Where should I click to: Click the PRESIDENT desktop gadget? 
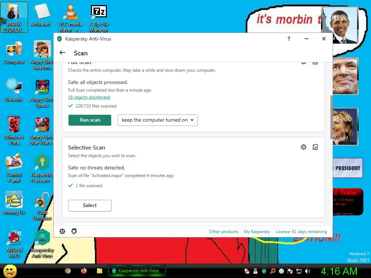click(x=348, y=168)
